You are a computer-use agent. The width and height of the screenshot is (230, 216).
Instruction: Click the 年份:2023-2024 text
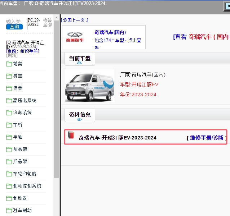(138, 95)
